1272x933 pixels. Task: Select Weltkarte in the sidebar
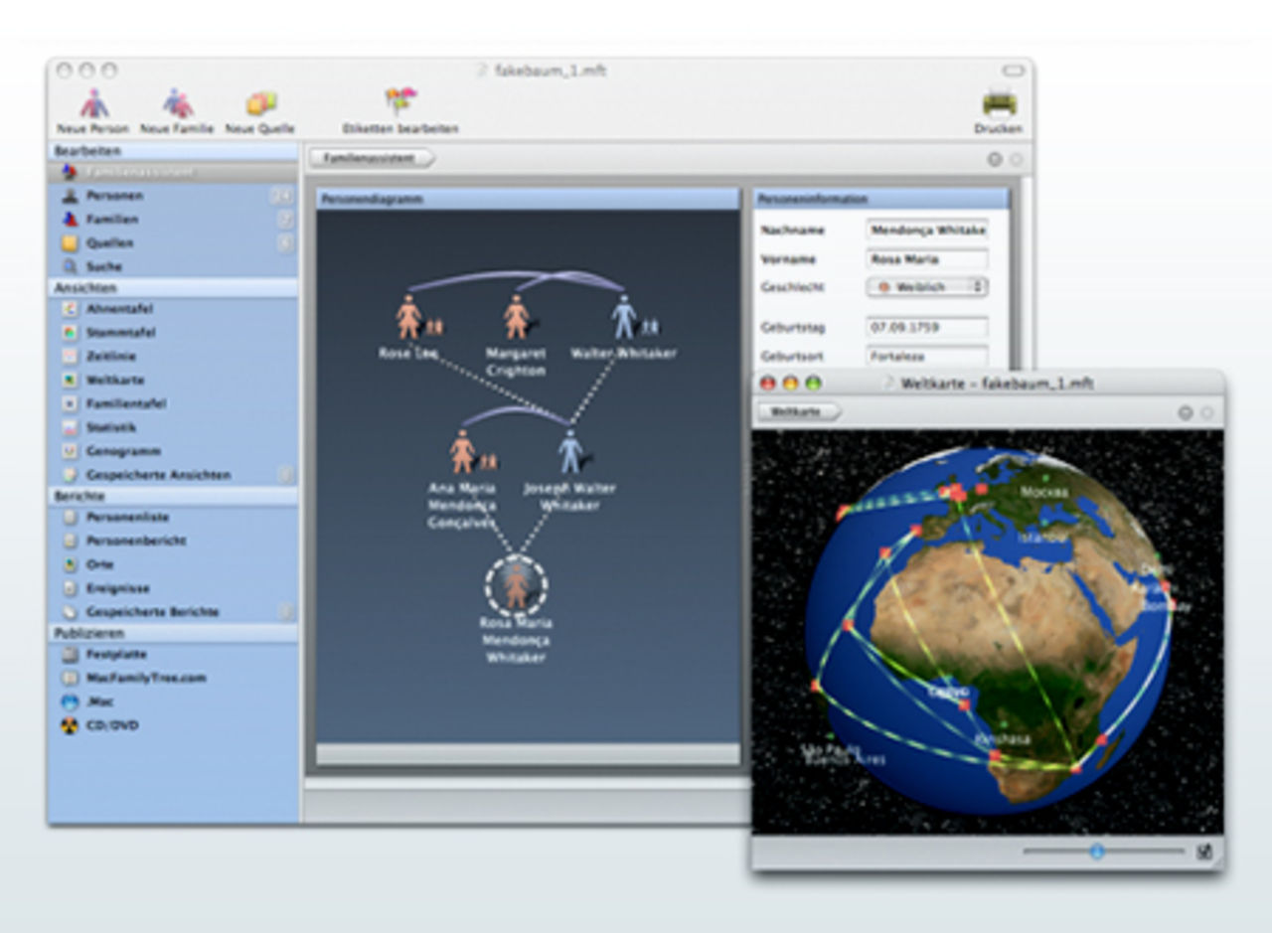click(114, 381)
